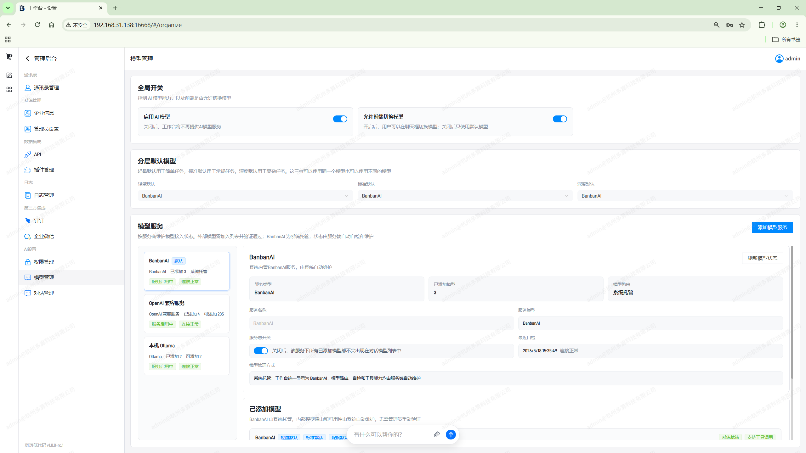Toggle the 启用 AI 模型 switch
The height and width of the screenshot is (453, 806).
(x=340, y=119)
